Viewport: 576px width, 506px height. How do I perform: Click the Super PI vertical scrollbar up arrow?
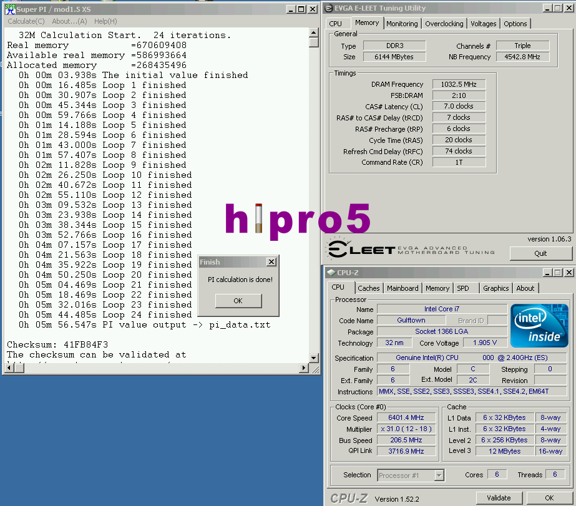pos(313,32)
